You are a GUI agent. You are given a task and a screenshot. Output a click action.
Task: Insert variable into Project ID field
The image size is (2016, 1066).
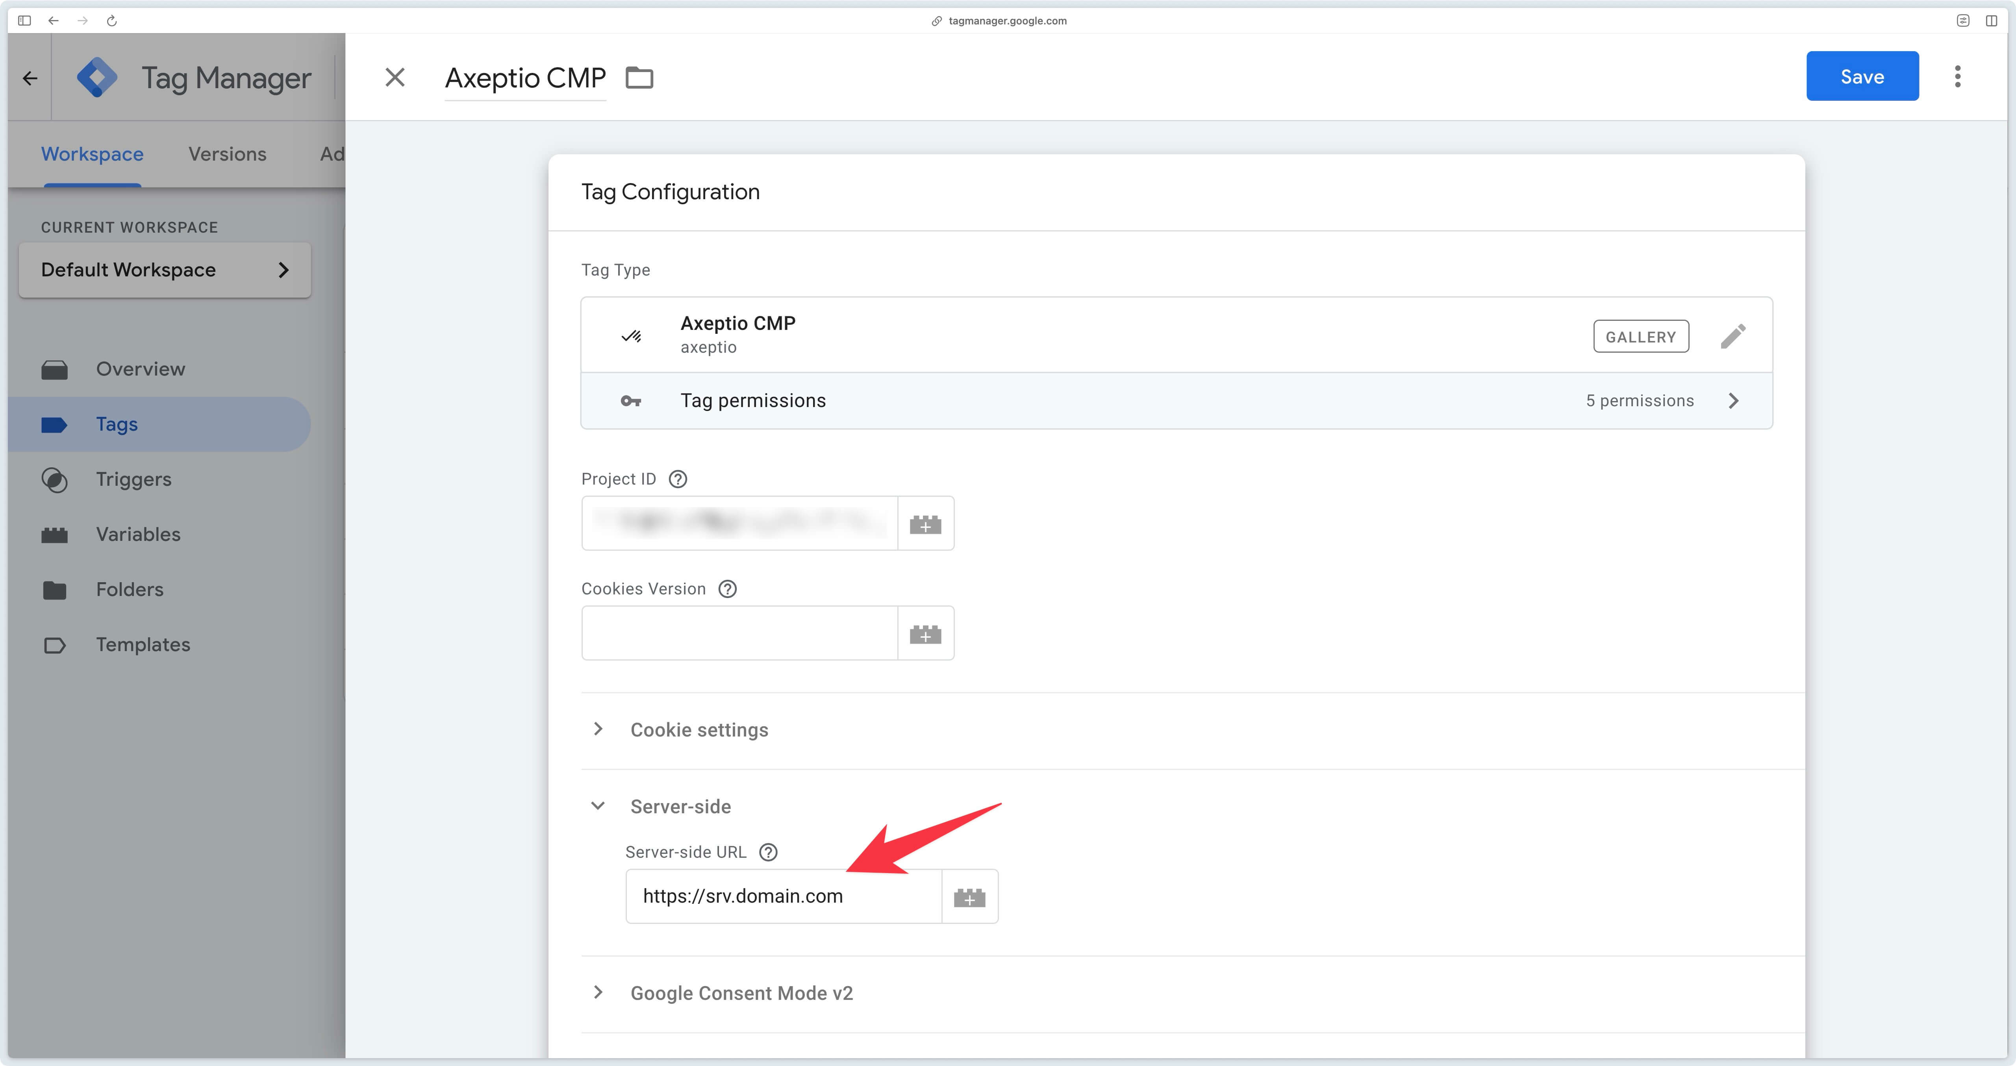tap(925, 524)
